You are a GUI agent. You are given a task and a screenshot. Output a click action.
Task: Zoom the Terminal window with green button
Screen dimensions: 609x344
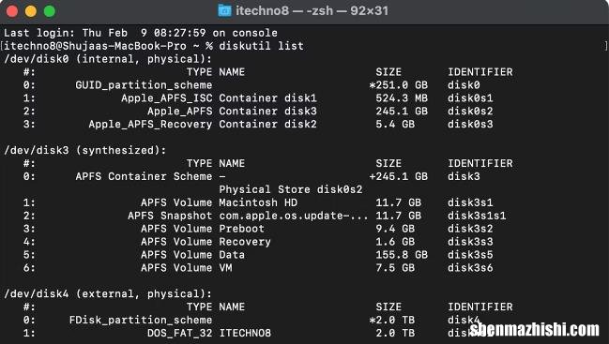click(x=50, y=11)
